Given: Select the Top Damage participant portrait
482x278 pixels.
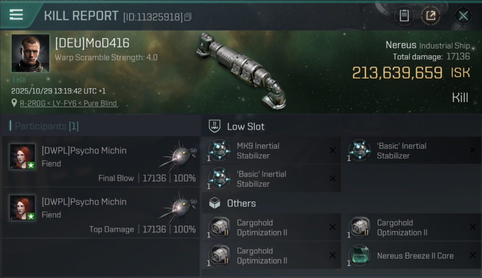Looking at the screenshot, I should pos(23,208).
